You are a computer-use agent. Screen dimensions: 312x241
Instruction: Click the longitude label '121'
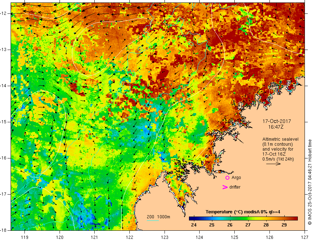(95, 237)
